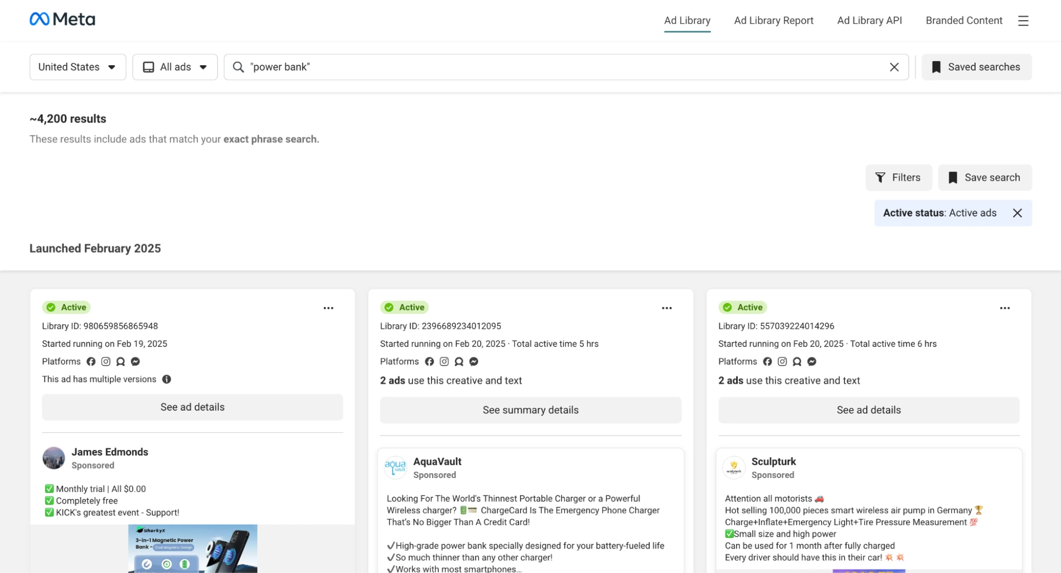This screenshot has width=1061, height=573.
Task: Open more options for the AquaVault ad
Action: tap(667, 308)
